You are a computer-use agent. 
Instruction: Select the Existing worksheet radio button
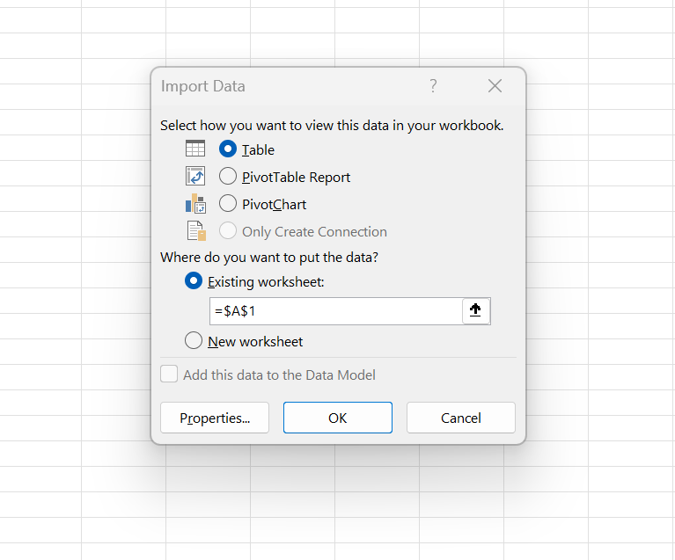tap(194, 281)
